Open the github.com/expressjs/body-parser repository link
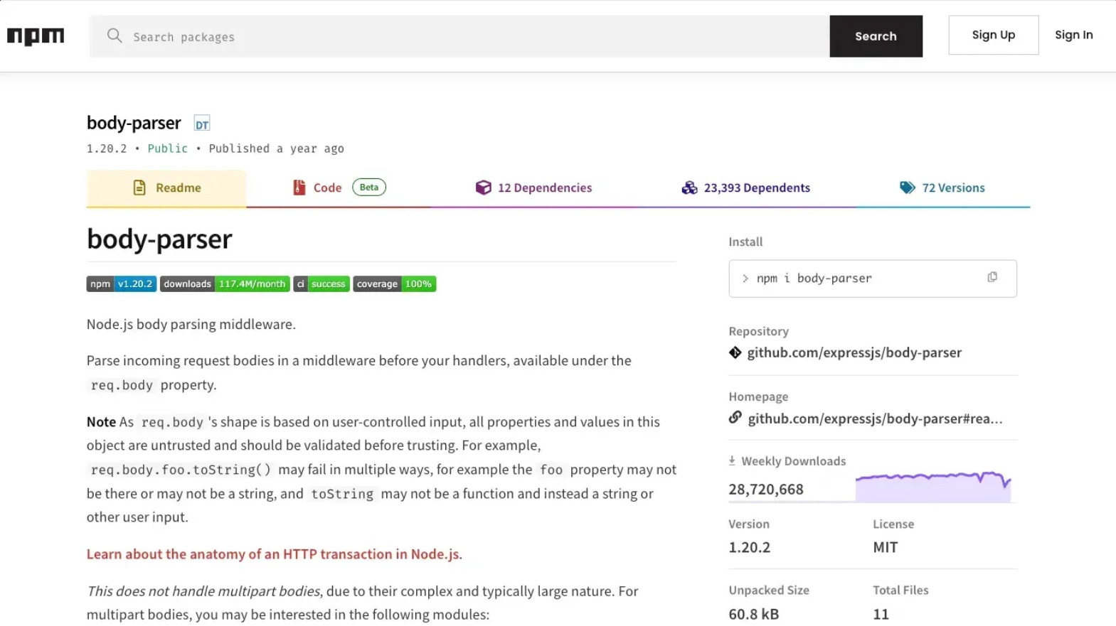The height and width of the screenshot is (626, 1116). pyautogui.click(x=854, y=352)
